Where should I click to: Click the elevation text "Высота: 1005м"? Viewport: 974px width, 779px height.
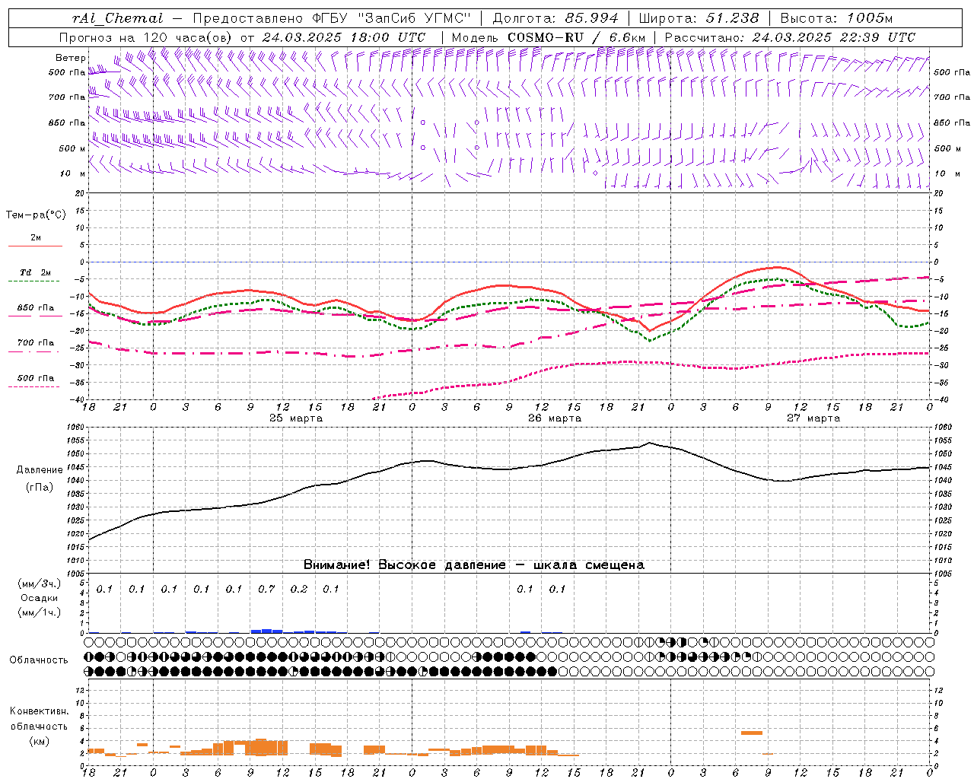pos(837,18)
